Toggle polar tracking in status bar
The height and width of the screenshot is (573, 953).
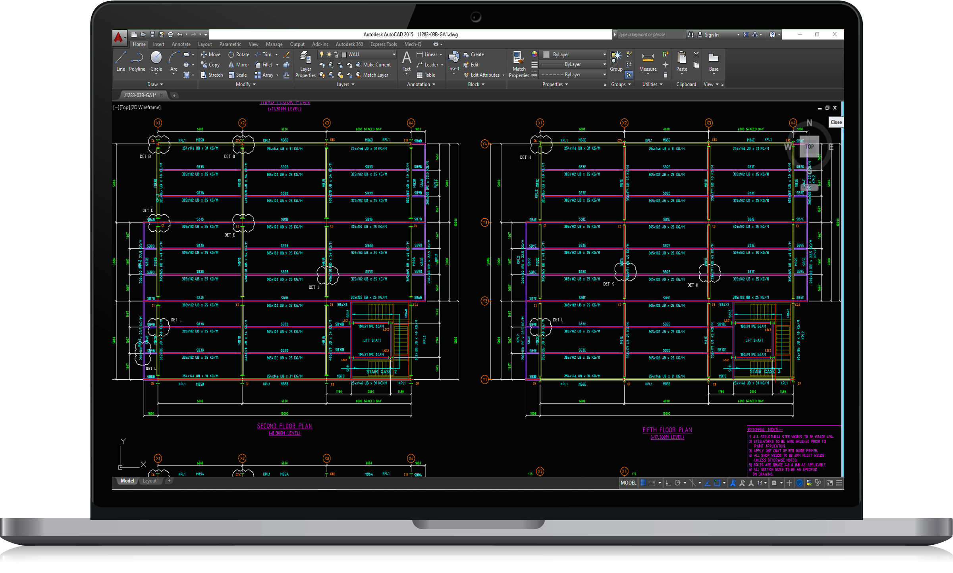(677, 483)
